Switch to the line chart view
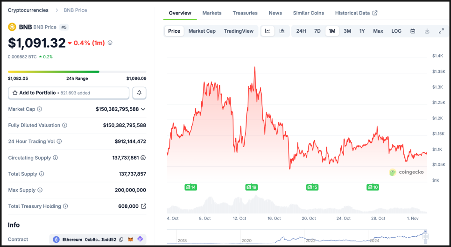This screenshot has width=451, height=247. 268,31
